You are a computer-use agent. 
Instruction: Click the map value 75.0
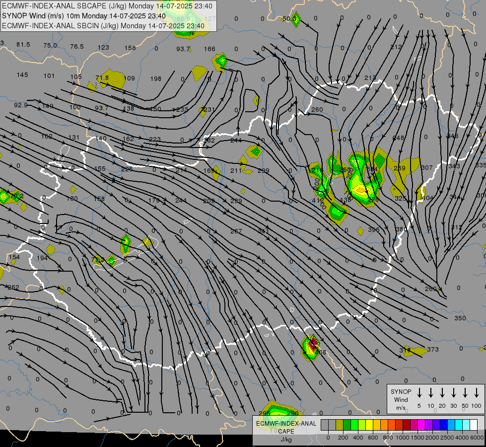[50, 46]
